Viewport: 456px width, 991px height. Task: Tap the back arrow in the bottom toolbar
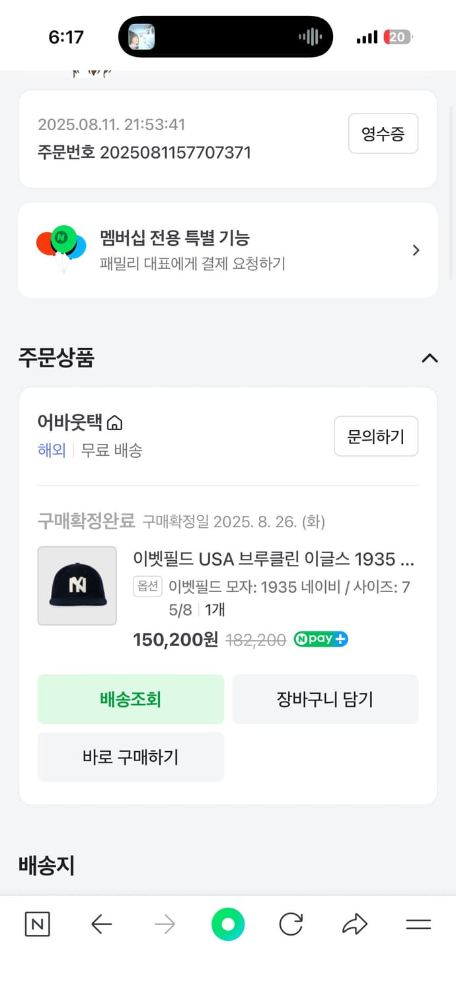[x=100, y=924]
